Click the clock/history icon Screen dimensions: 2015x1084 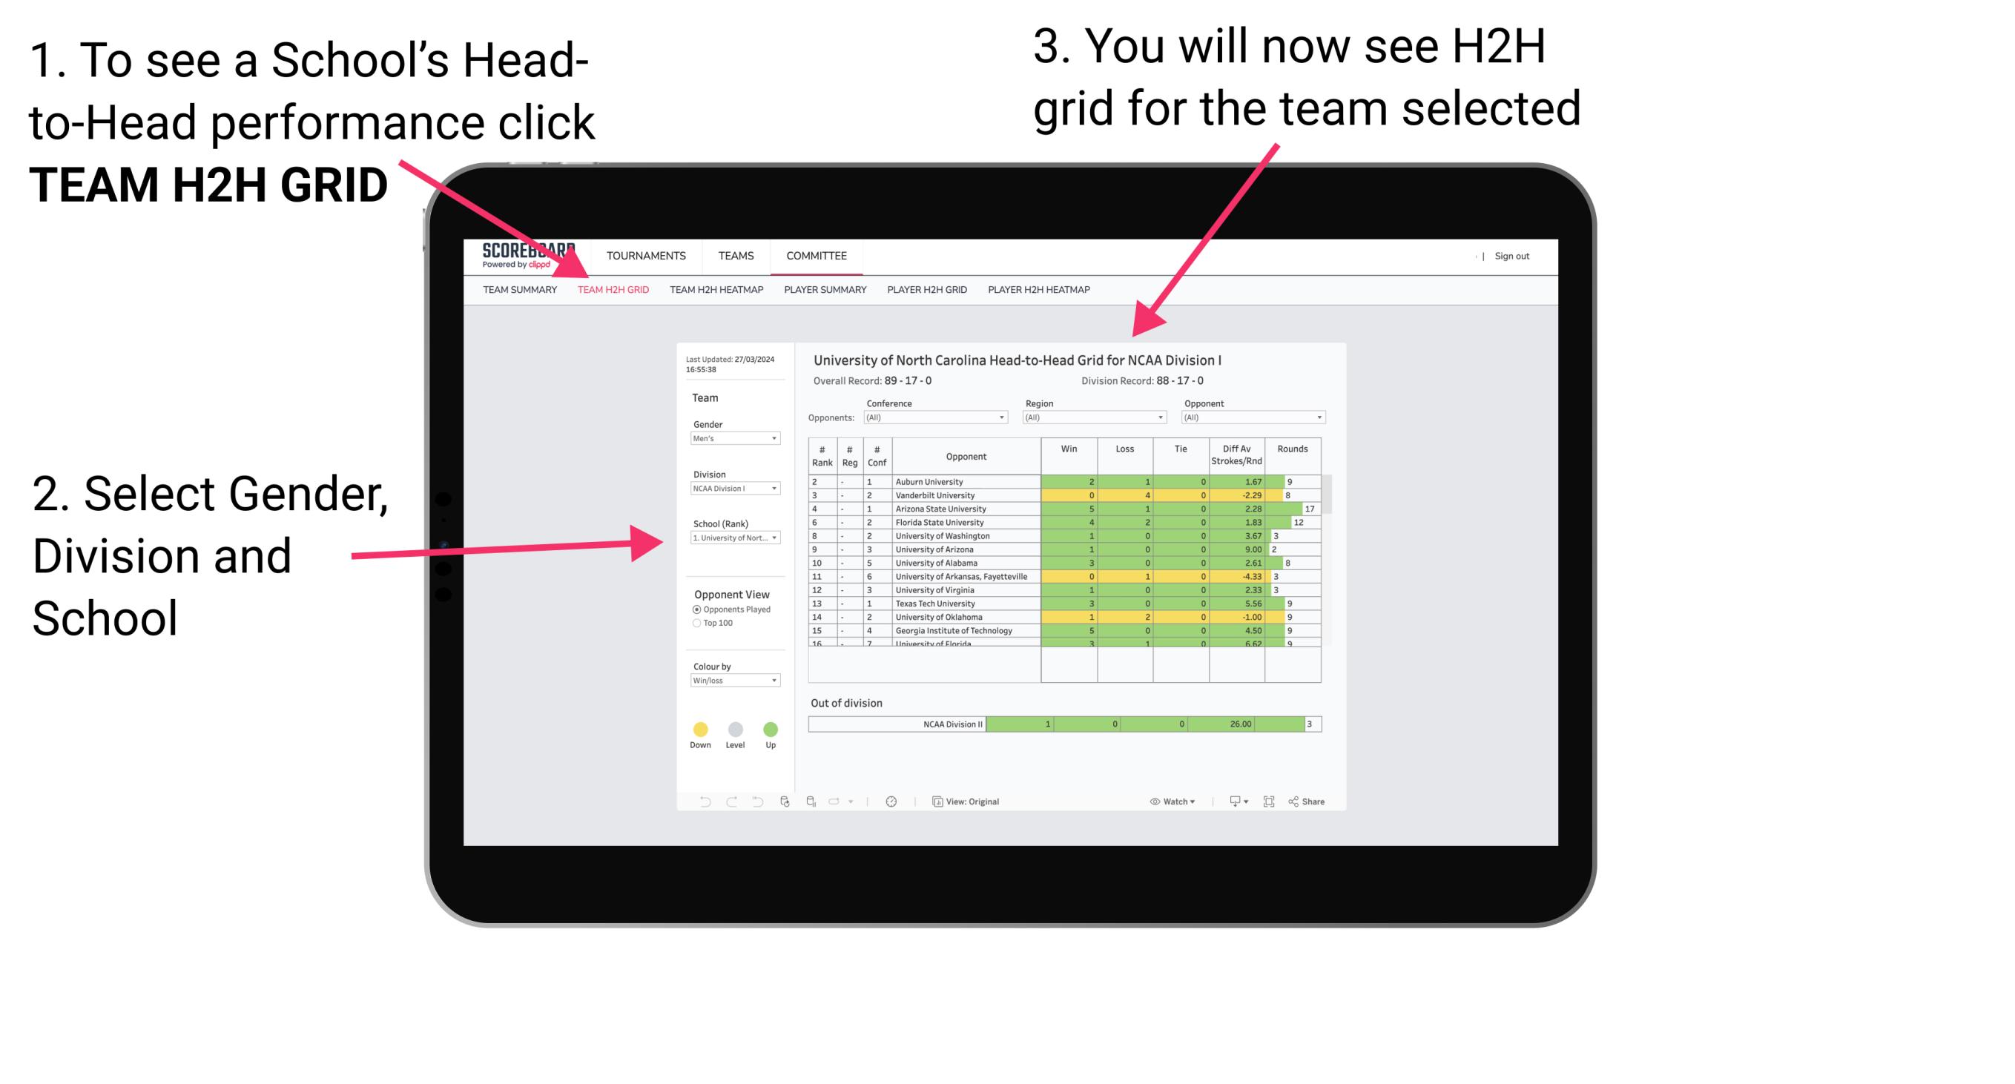point(891,799)
